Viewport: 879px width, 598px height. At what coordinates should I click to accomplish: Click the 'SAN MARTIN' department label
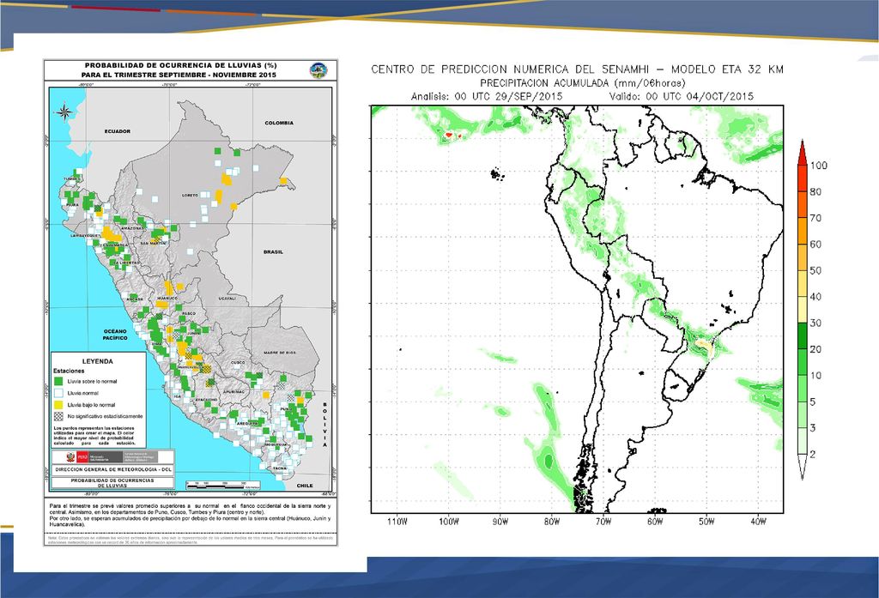(153, 244)
